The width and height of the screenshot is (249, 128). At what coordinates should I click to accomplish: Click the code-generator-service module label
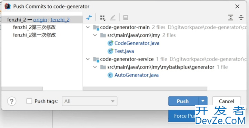[127, 59]
